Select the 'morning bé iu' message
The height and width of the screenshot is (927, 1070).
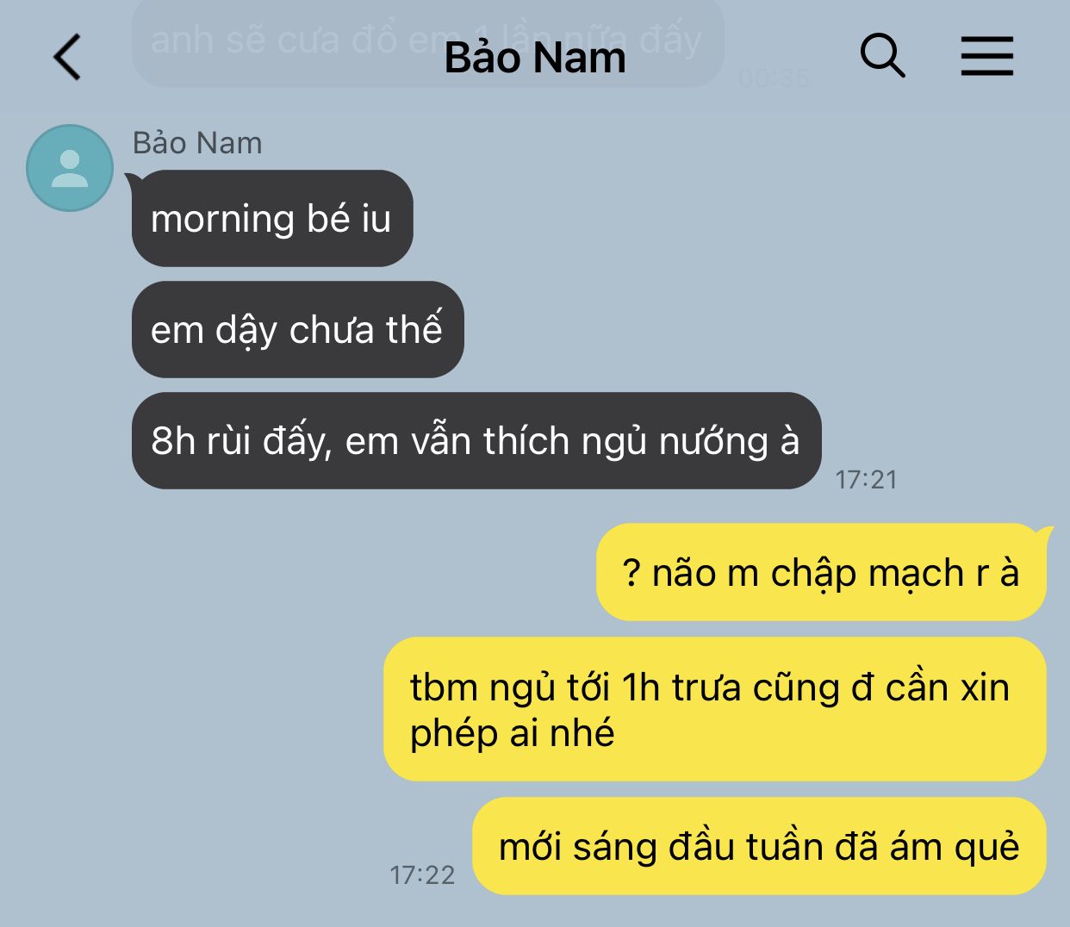272,218
